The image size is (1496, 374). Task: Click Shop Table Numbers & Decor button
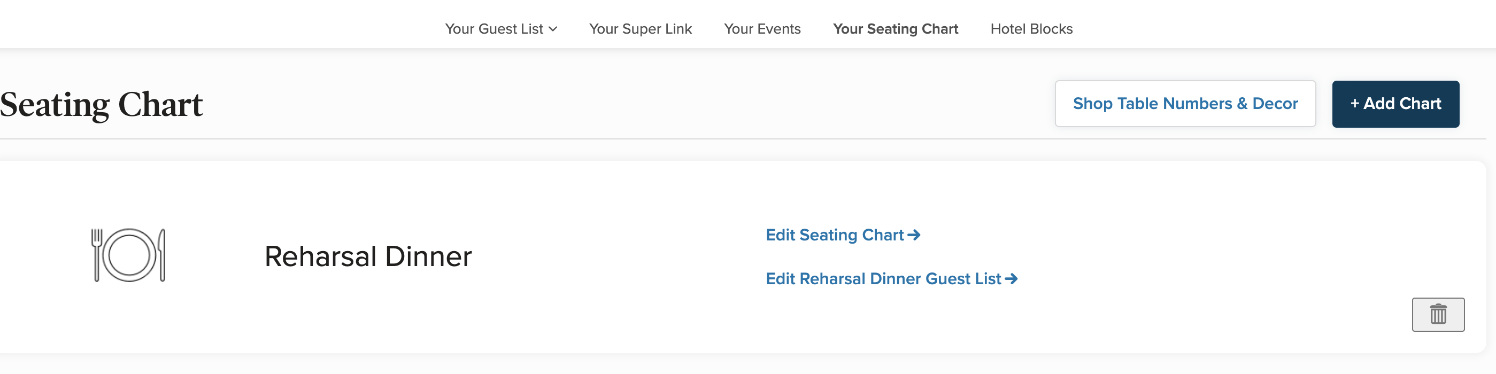1185,104
